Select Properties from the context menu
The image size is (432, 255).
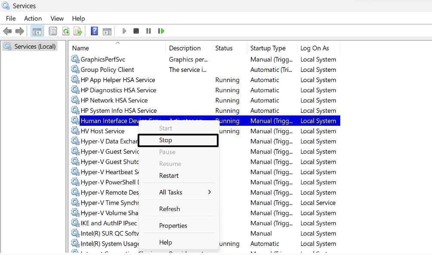coord(173,226)
